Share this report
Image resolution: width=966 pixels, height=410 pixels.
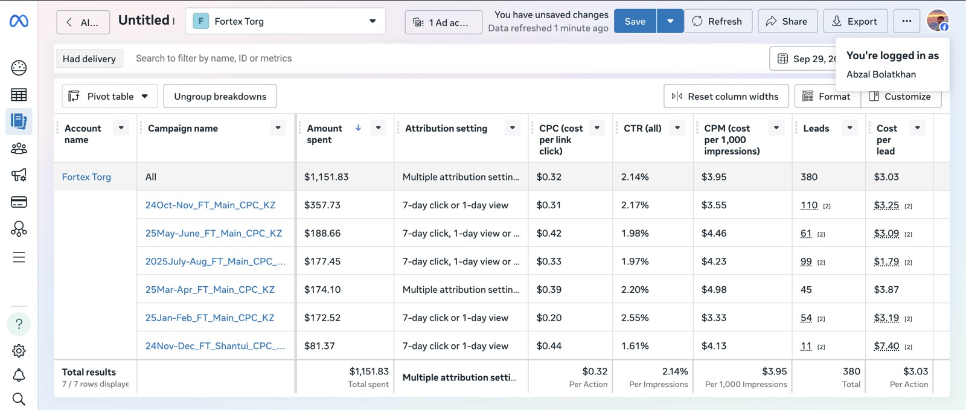(787, 21)
